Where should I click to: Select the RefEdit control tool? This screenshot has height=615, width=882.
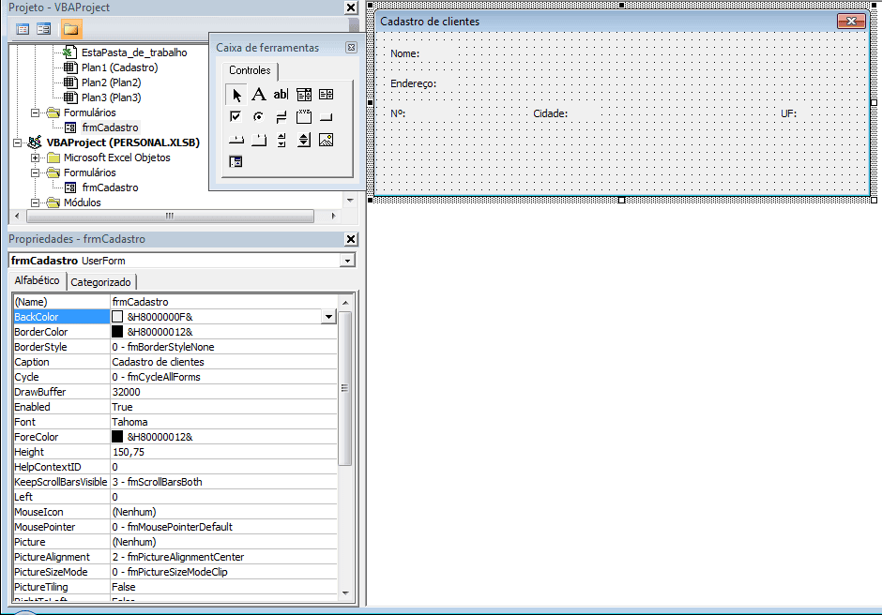pos(236,161)
